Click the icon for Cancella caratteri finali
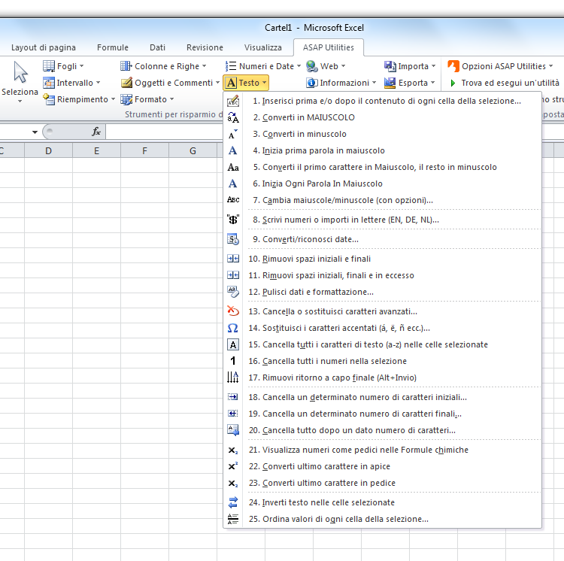The image size is (564, 561). [x=233, y=414]
